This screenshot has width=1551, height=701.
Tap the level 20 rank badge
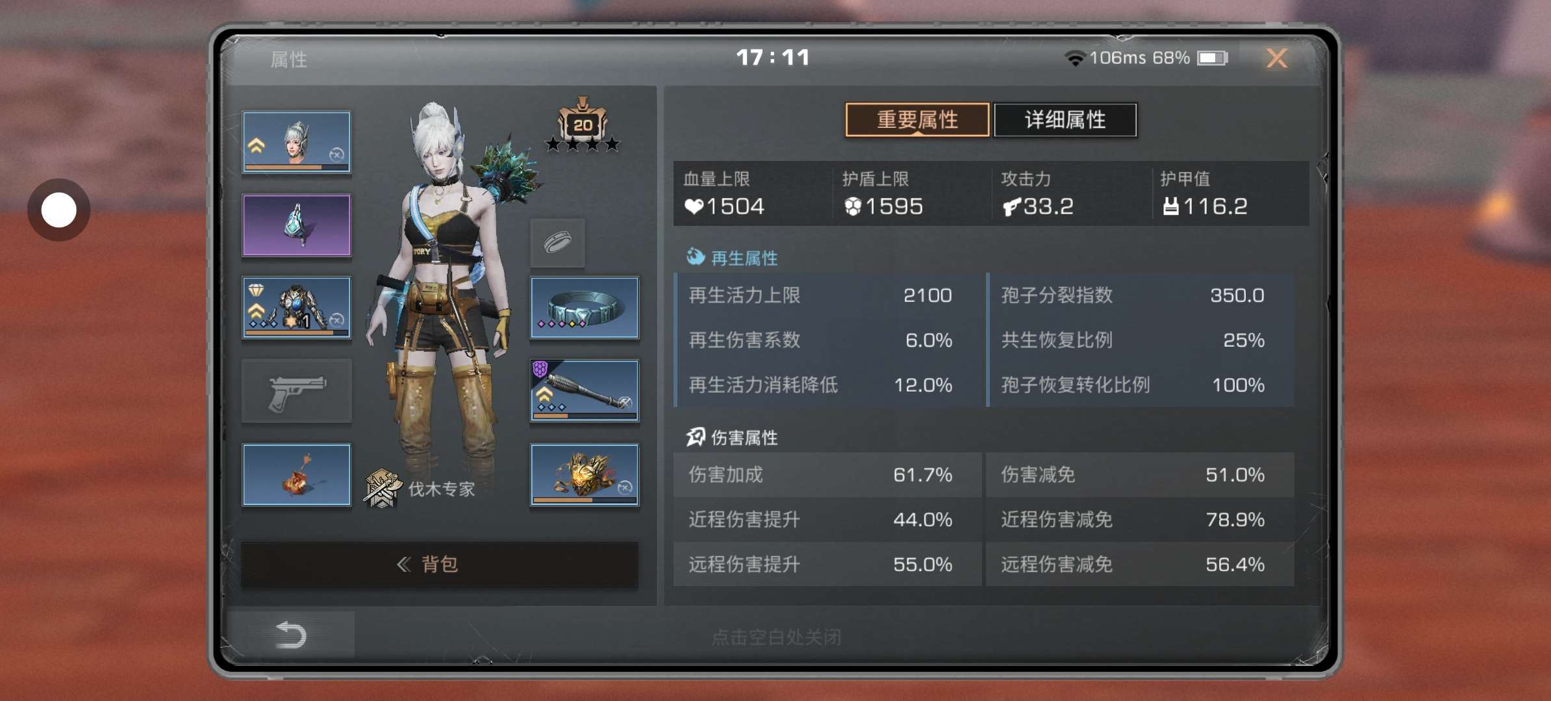coord(583,125)
